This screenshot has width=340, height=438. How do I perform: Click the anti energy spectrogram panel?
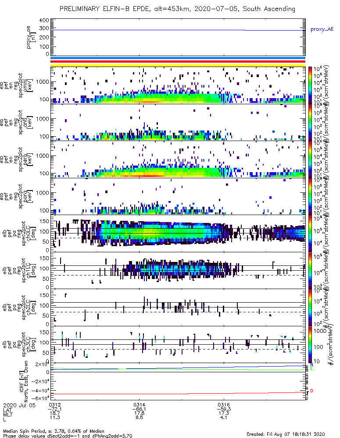point(178,122)
